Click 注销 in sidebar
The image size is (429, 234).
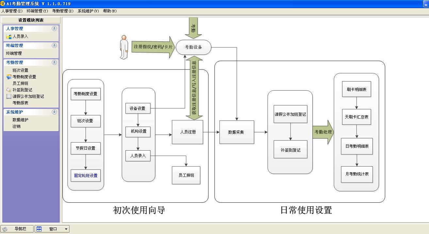16,126
